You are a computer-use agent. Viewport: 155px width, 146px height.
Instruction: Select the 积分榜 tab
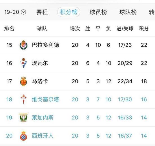point(68,12)
